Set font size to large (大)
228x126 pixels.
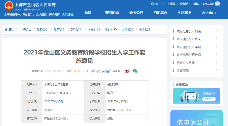click(75, 71)
